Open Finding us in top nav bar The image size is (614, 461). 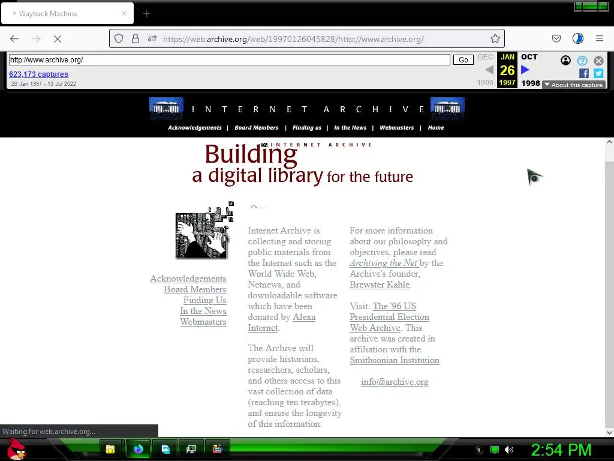pyautogui.click(x=306, y=128)
